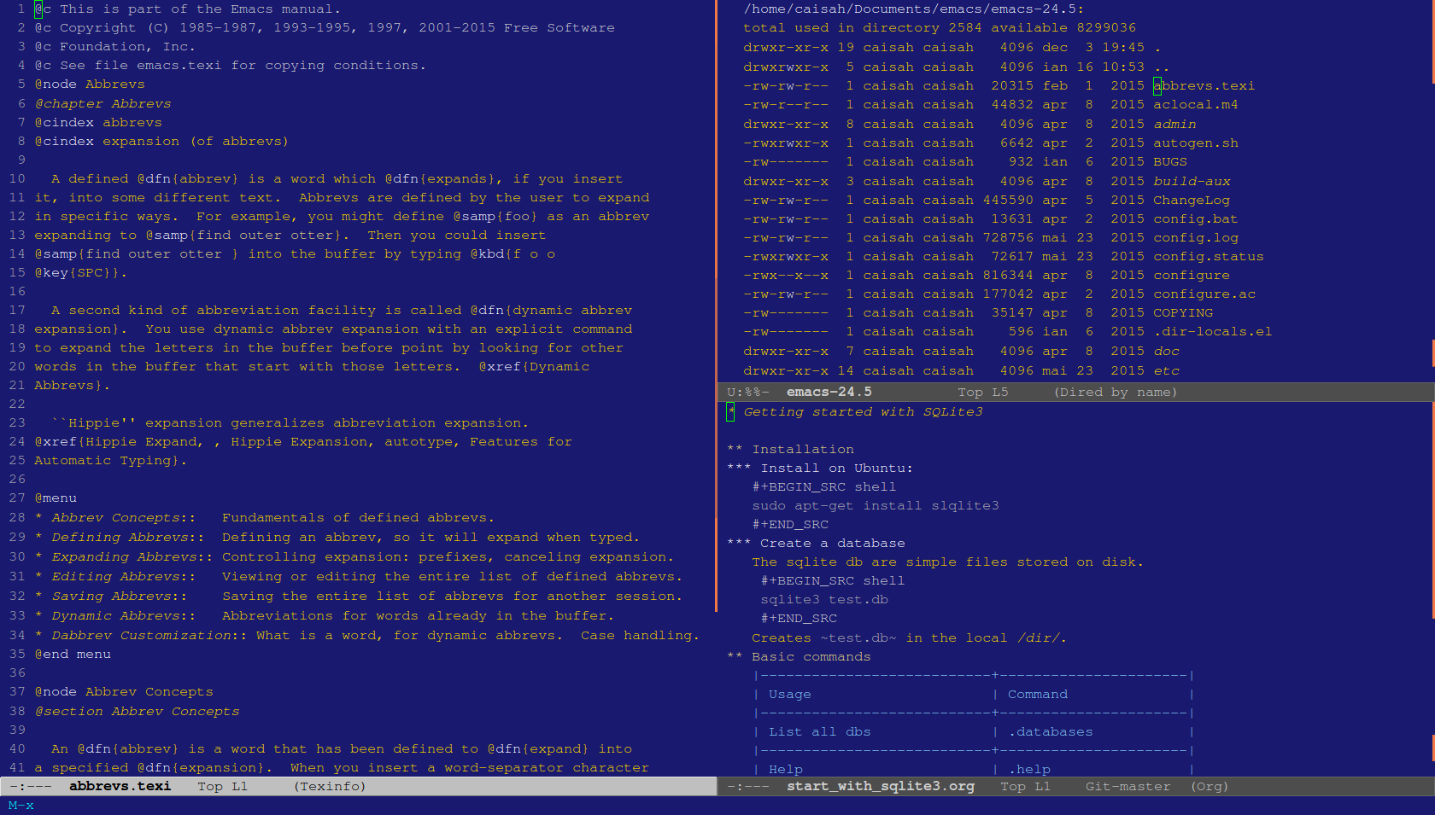
Task: Open the admin directory in Dired
Action: [x=1174, y=124]
